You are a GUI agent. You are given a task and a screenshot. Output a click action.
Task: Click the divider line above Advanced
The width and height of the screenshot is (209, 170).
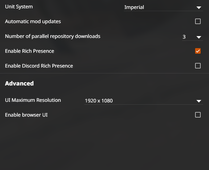tap(104, 73)
